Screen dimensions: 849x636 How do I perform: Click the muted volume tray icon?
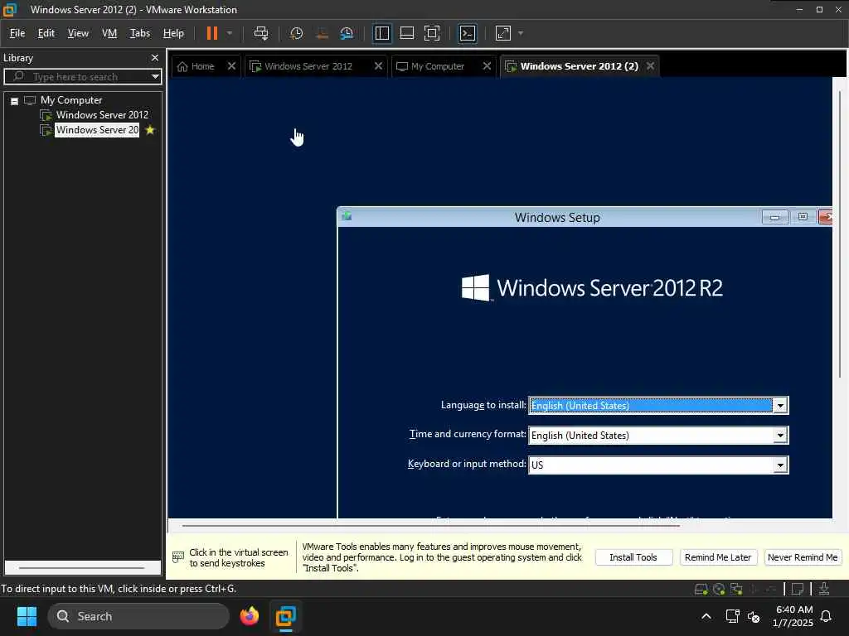click(754, 616)
